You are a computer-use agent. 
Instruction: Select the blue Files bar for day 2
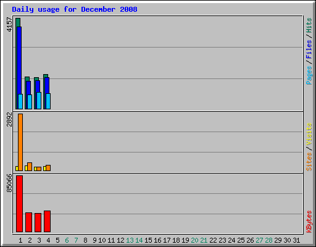coord(28,88)
